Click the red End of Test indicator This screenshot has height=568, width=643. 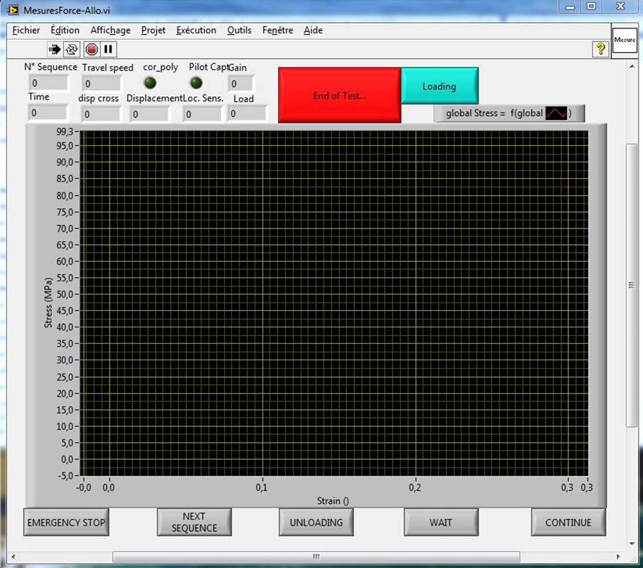coord(339,95)
